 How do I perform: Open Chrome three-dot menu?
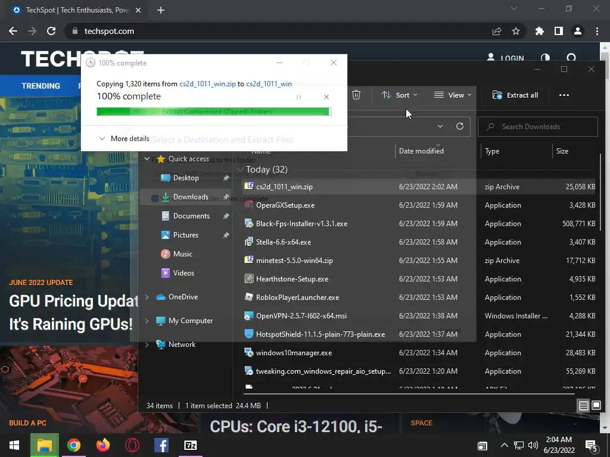(x=597, y=31)
